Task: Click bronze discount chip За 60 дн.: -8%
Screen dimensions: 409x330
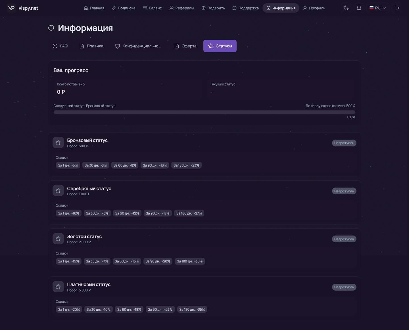Action: (125, 165)
